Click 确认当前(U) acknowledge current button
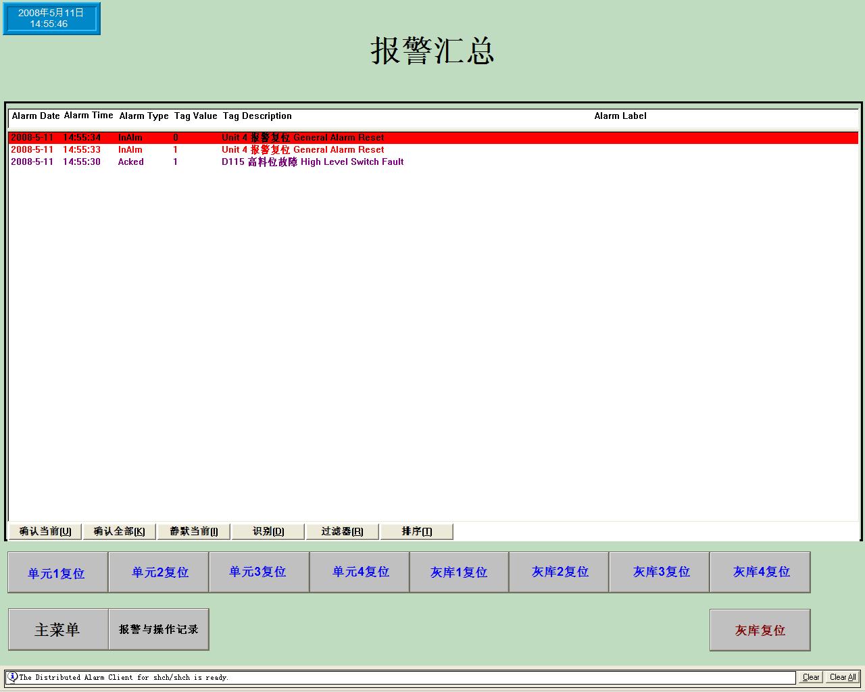865x692 pixels. tap(45, 531)
